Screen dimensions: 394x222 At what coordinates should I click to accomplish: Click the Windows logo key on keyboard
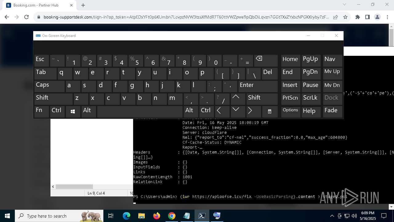[73, 111]
